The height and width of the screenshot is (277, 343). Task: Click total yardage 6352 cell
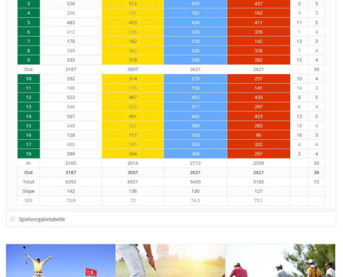tap(71, 182)
